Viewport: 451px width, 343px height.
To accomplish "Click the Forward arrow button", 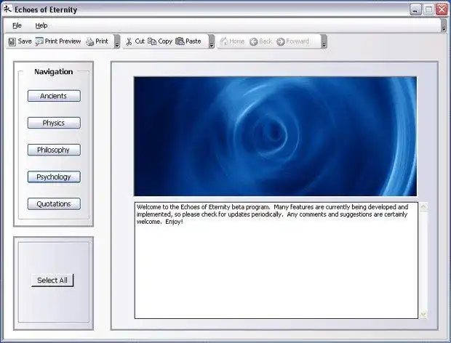I will point(293,41).
